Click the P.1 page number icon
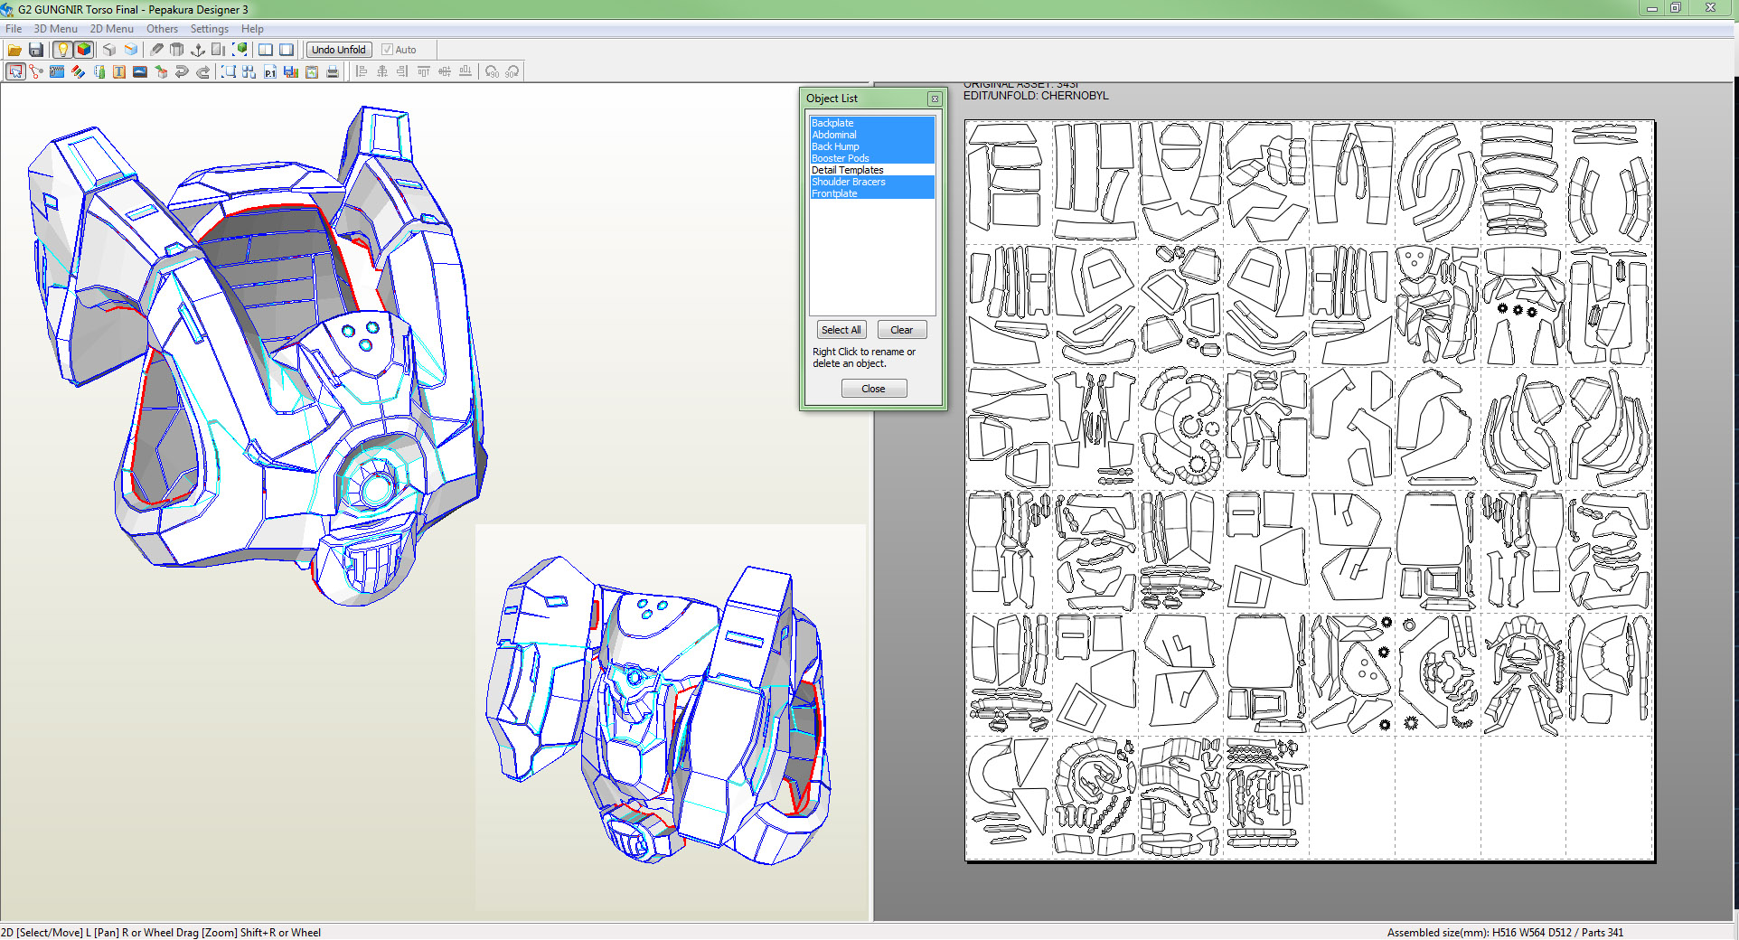This screenshot has width=1739, height=940. (270, 71)
